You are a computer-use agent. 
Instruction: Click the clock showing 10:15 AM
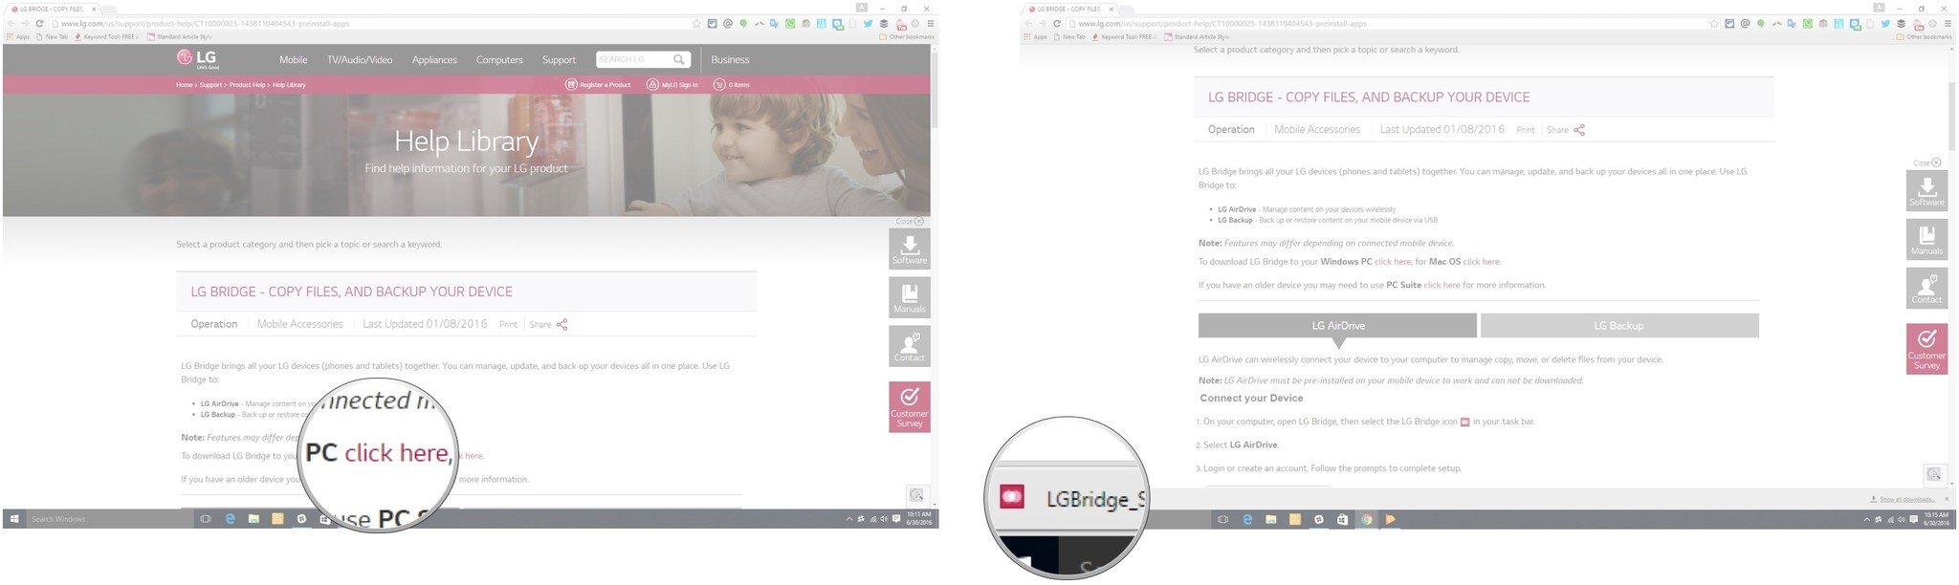click(1936, 519)
